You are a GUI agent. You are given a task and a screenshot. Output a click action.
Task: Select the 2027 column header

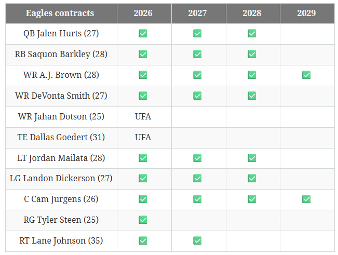click(197, 13)
